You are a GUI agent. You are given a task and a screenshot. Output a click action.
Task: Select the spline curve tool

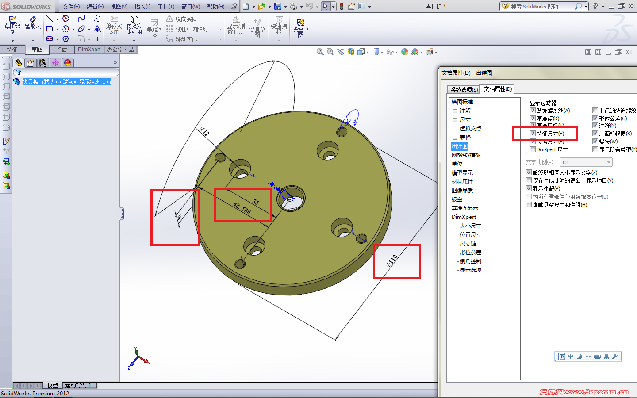pos(81,19)
